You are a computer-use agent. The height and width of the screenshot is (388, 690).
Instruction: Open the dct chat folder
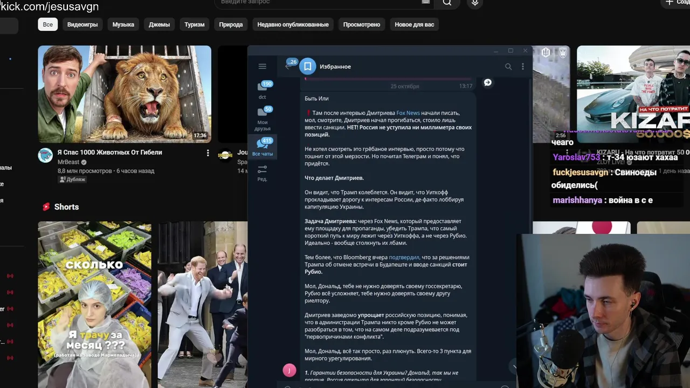[263, 90]
